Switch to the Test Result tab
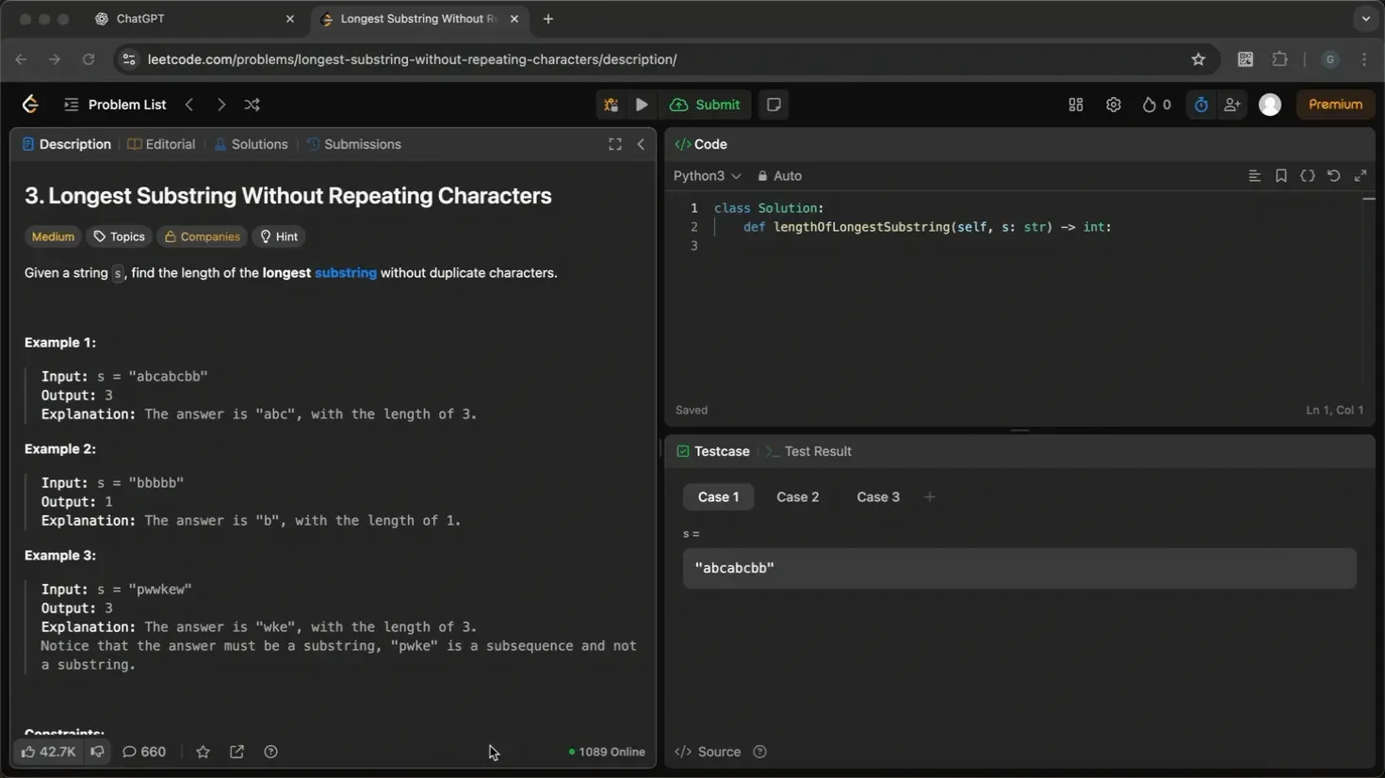This screenshot has height=778, width=1385. tap(808, 451)
